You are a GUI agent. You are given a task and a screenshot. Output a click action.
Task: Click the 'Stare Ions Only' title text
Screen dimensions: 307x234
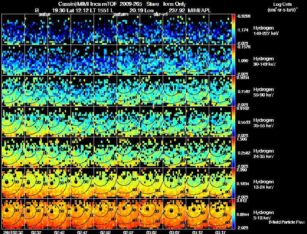point(166,4)
